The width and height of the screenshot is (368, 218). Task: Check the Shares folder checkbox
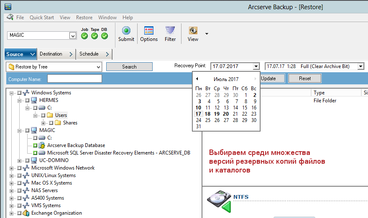51,123
